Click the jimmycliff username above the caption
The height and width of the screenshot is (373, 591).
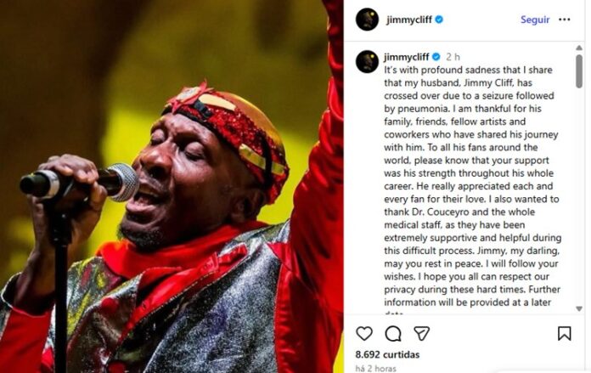click(x=406, y=57)
